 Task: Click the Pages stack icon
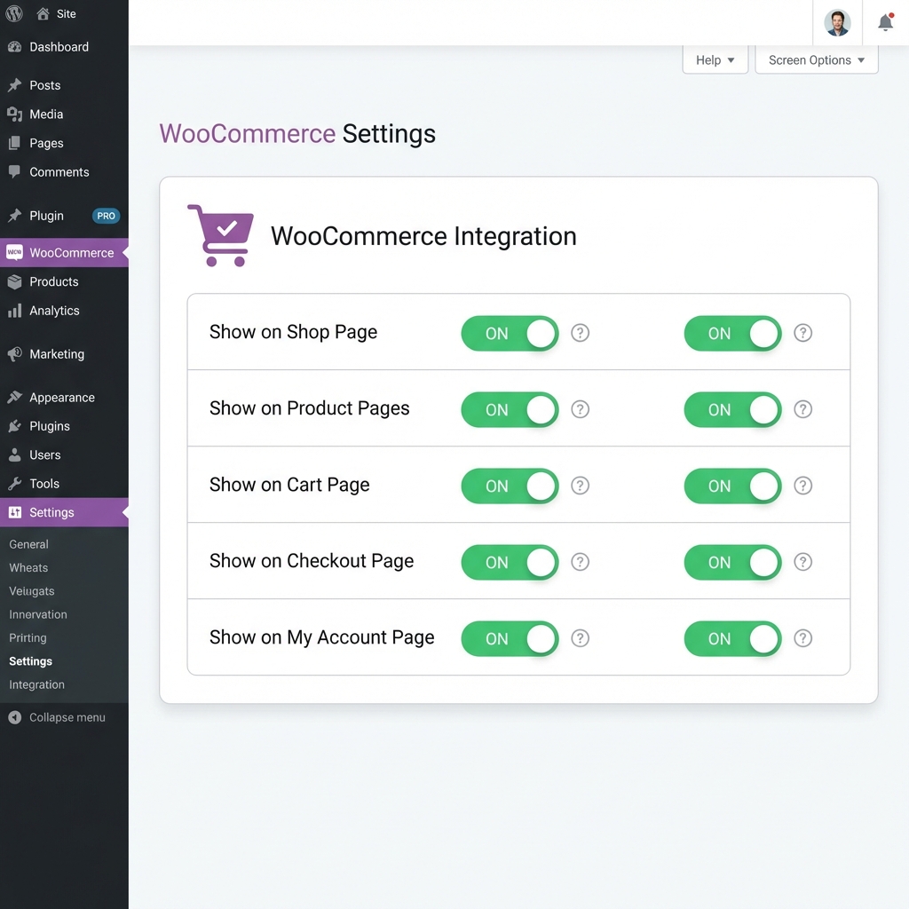click(x=14, y=143)
